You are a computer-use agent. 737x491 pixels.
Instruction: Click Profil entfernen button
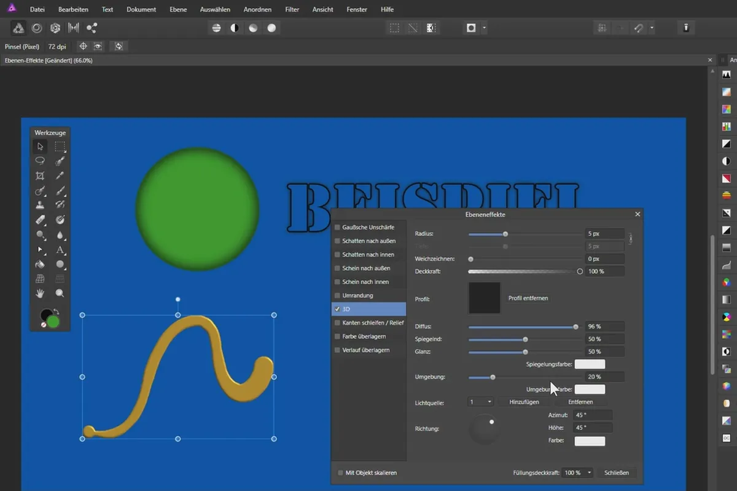coord(528,298)
